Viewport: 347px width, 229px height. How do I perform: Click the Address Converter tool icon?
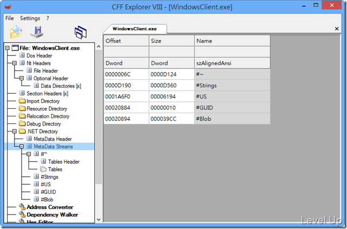22,207
